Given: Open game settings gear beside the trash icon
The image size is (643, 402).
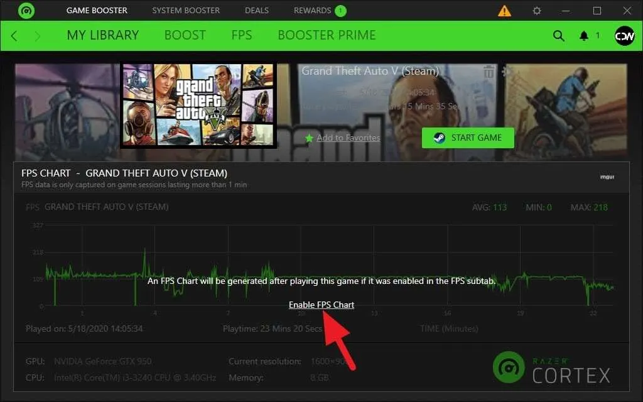Looking at the screenshot, I should (x=507, y=72).
